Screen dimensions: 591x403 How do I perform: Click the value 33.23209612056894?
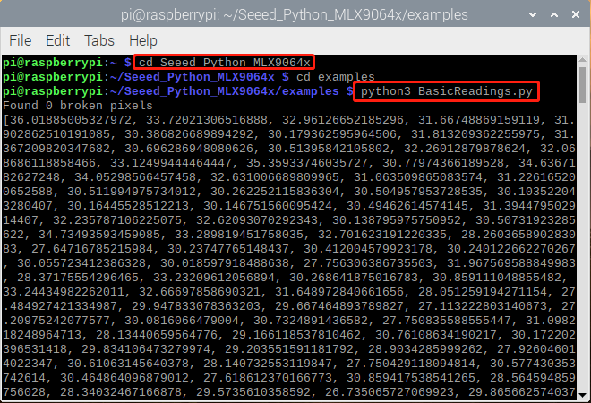coord(214,278)
